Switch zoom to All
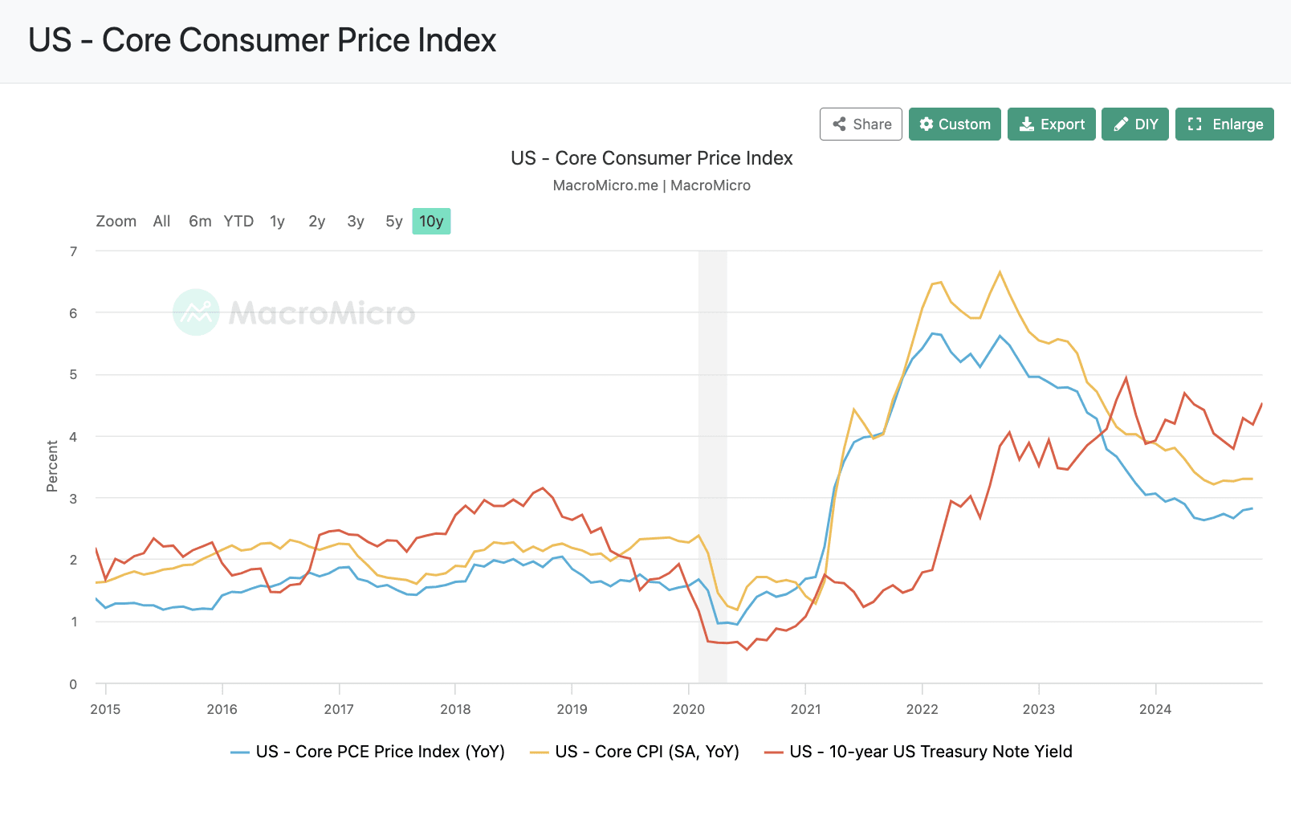The height and width of the screenshot is (832, 1291). [x=161, y=222]
